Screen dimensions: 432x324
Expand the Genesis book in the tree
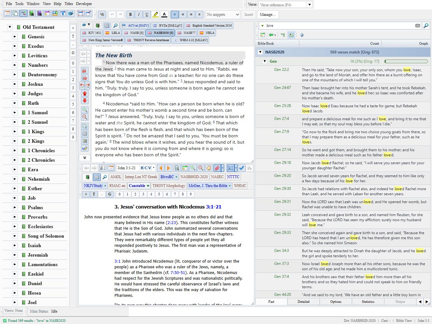coord(15,37)
